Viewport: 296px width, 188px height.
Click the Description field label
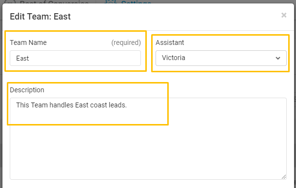(x=27, y=90)
